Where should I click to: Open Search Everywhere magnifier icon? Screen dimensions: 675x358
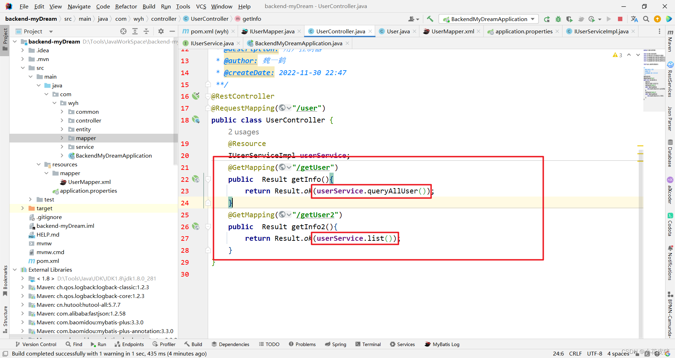tap(646, 19)
